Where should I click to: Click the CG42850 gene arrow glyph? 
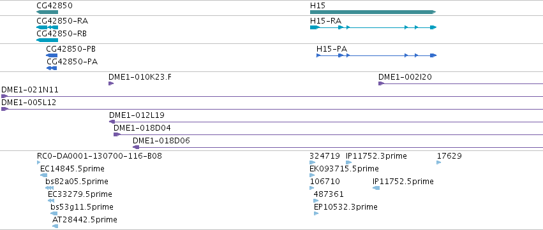tap(47, 12)
